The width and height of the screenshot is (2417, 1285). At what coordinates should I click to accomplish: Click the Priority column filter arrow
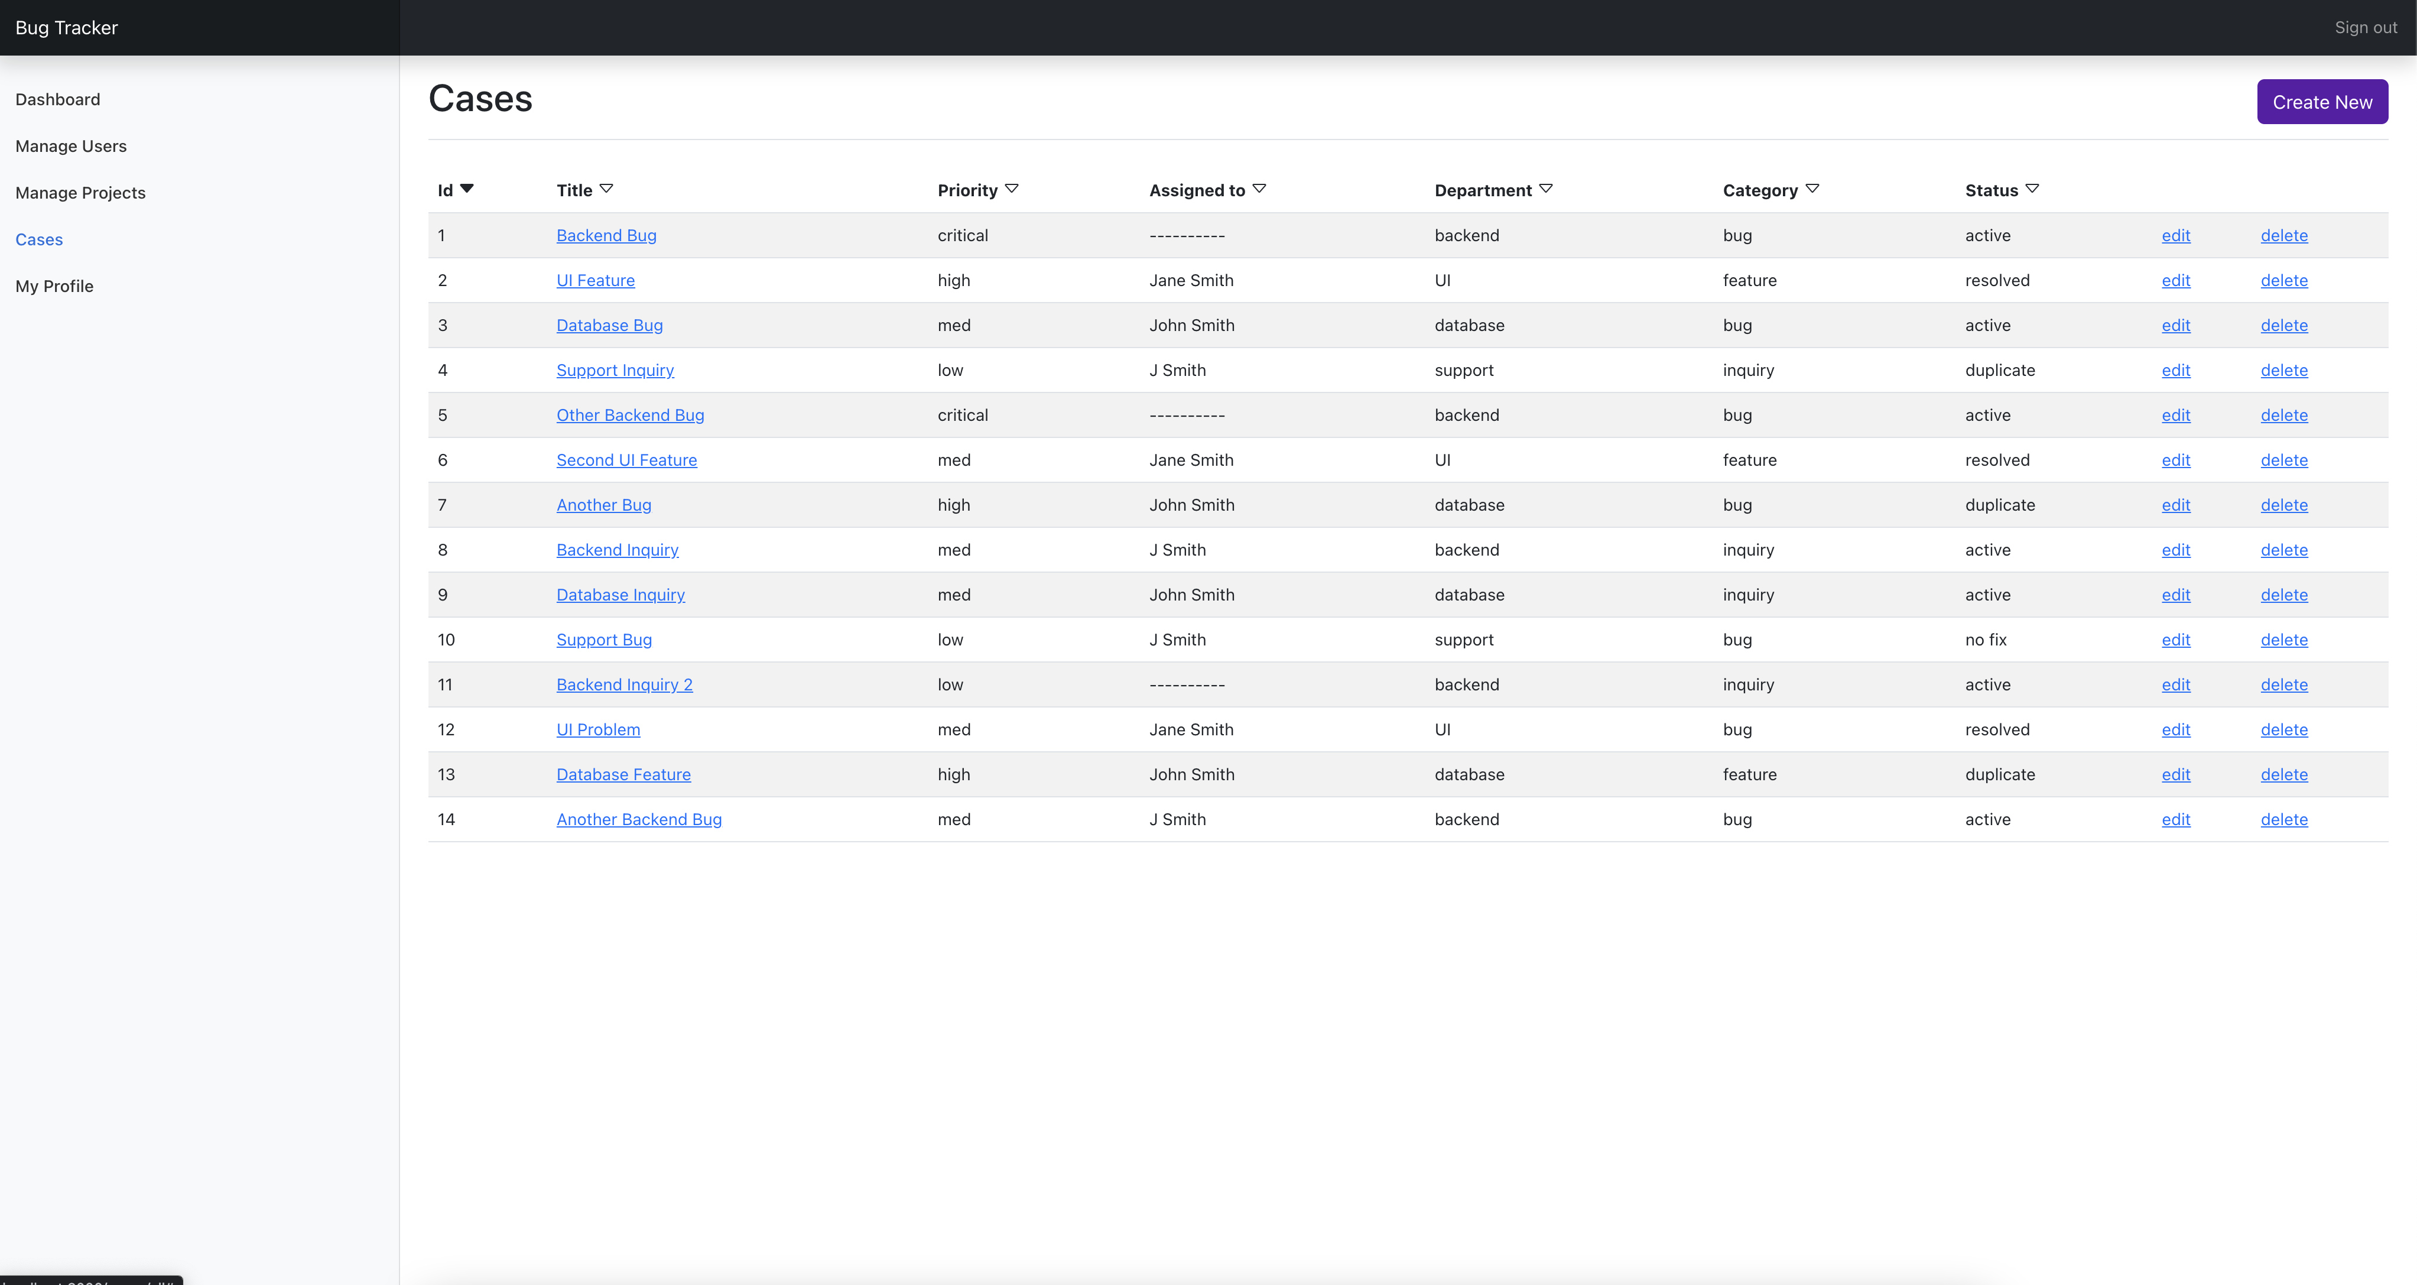point(1012,189)
